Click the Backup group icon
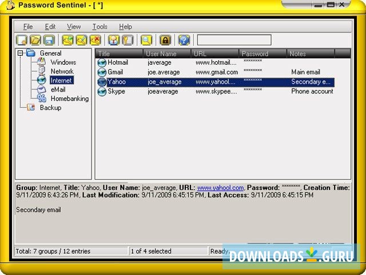The image size is (366, 275). [x=30, y=108]
